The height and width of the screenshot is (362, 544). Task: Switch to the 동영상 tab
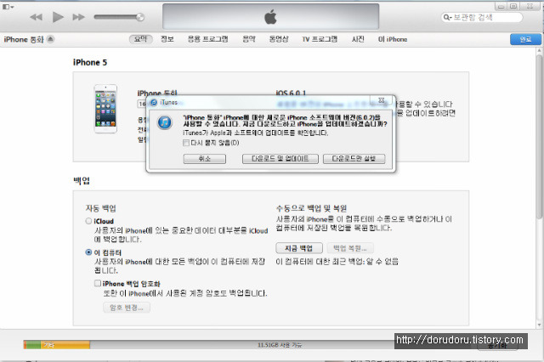tap(279, 39)
